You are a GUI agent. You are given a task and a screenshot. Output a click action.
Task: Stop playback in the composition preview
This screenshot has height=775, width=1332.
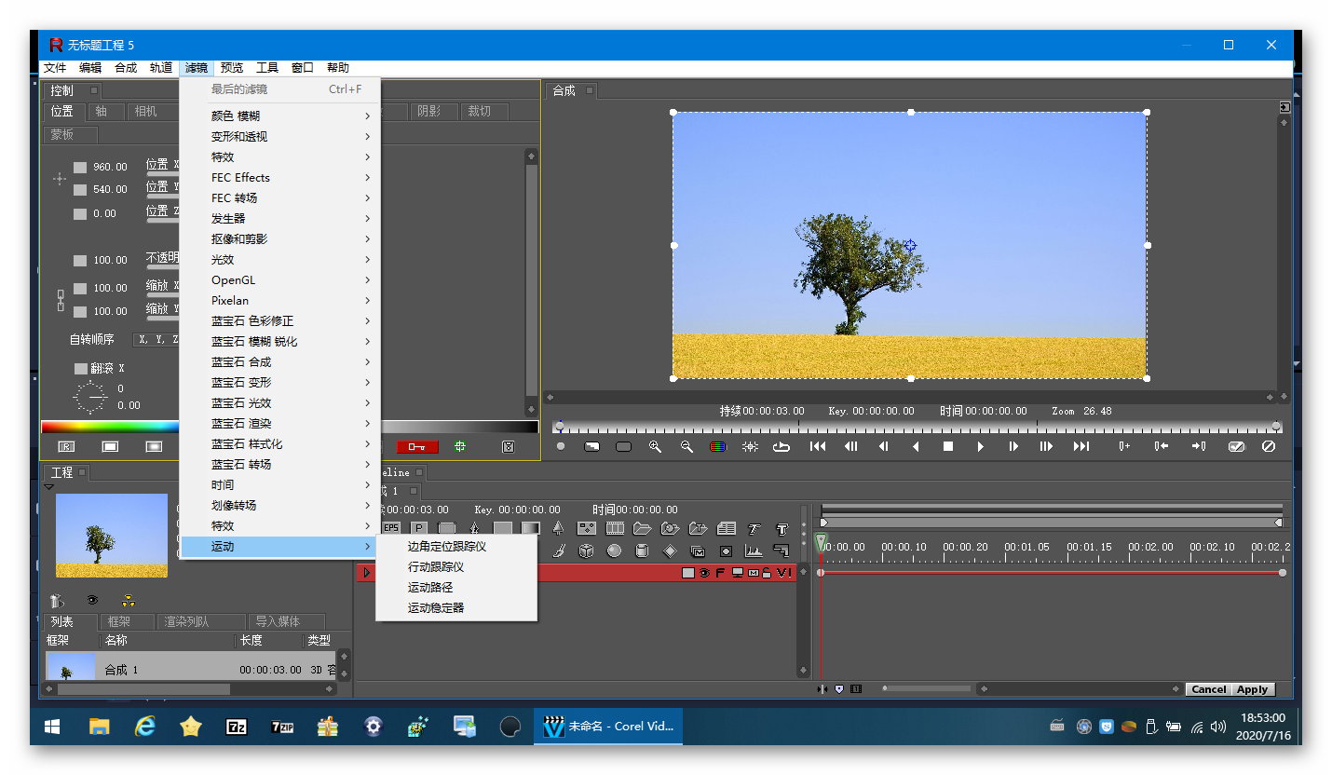948,446
